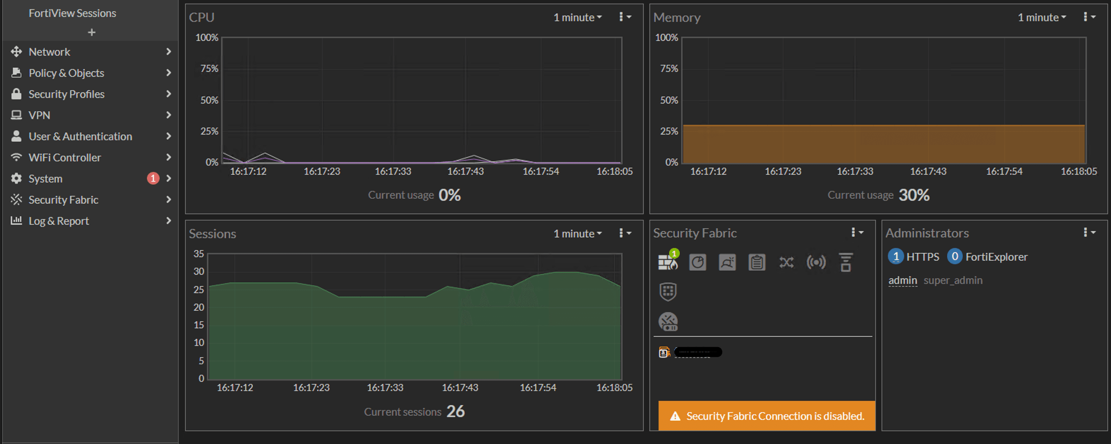The width and height of the screenshot is (1111, 444).
Task: Click the Security Fabric sidebar icon
Action: pyautogui.click(x=16, y=199)
